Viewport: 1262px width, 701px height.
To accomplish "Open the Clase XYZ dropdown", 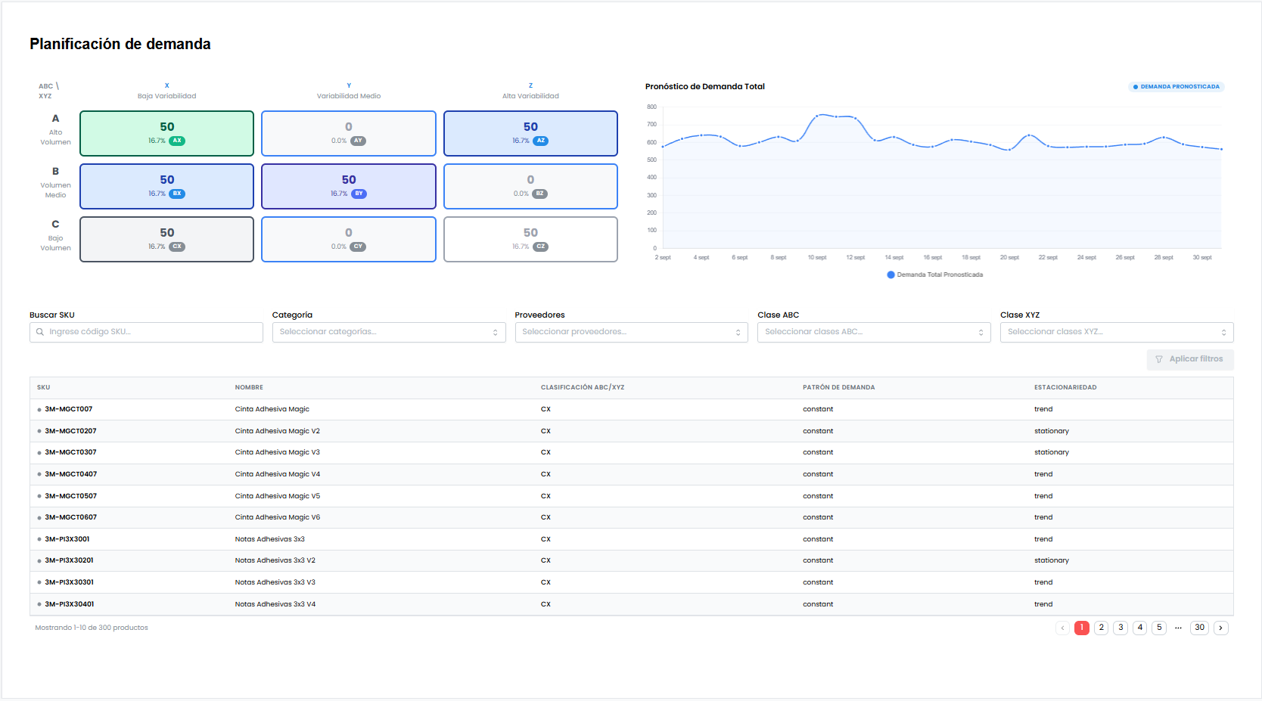I will coord(1116,332).
